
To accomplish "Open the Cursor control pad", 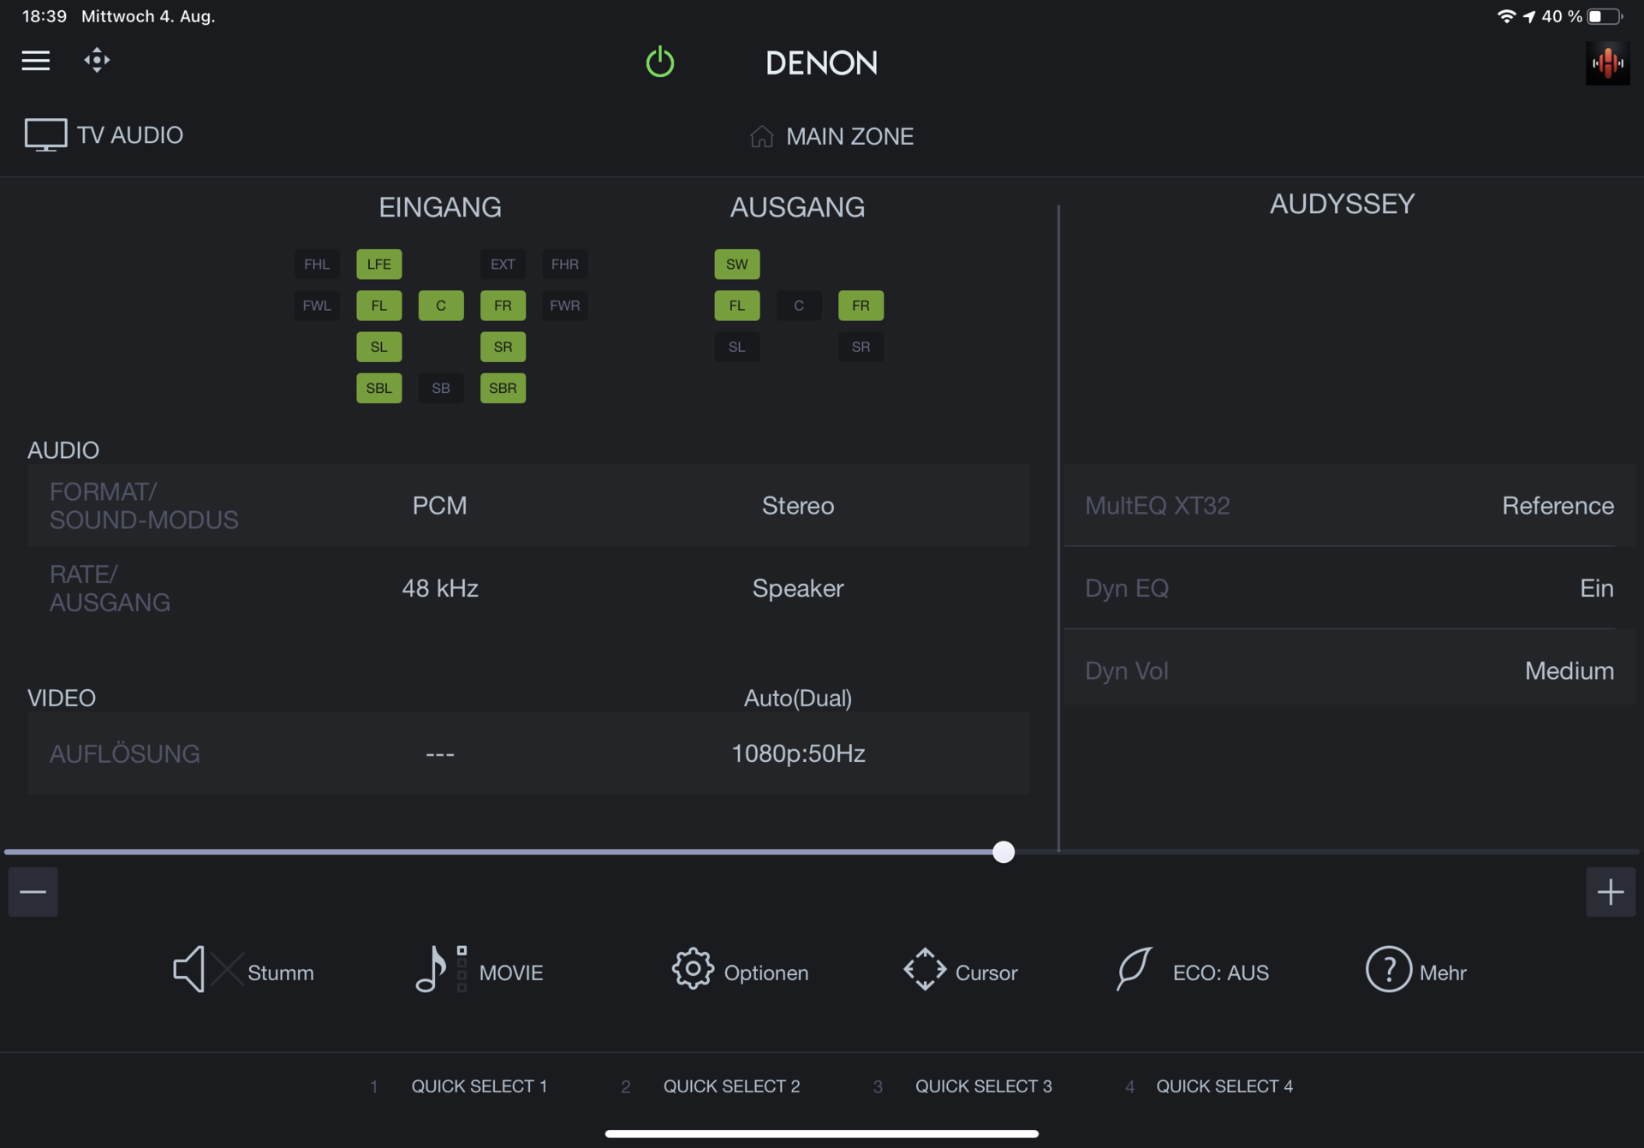I will pos(961,971).
